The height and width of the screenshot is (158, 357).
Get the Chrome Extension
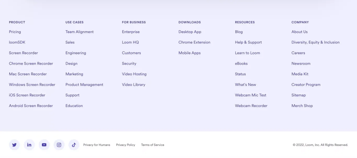194,42
